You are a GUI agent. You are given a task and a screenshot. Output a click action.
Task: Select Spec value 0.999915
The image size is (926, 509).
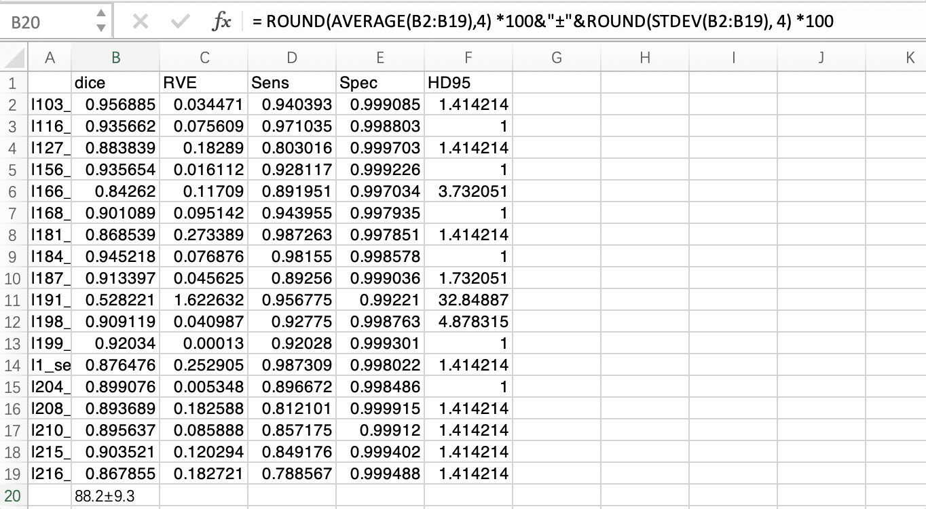click(x=380, y=409)
